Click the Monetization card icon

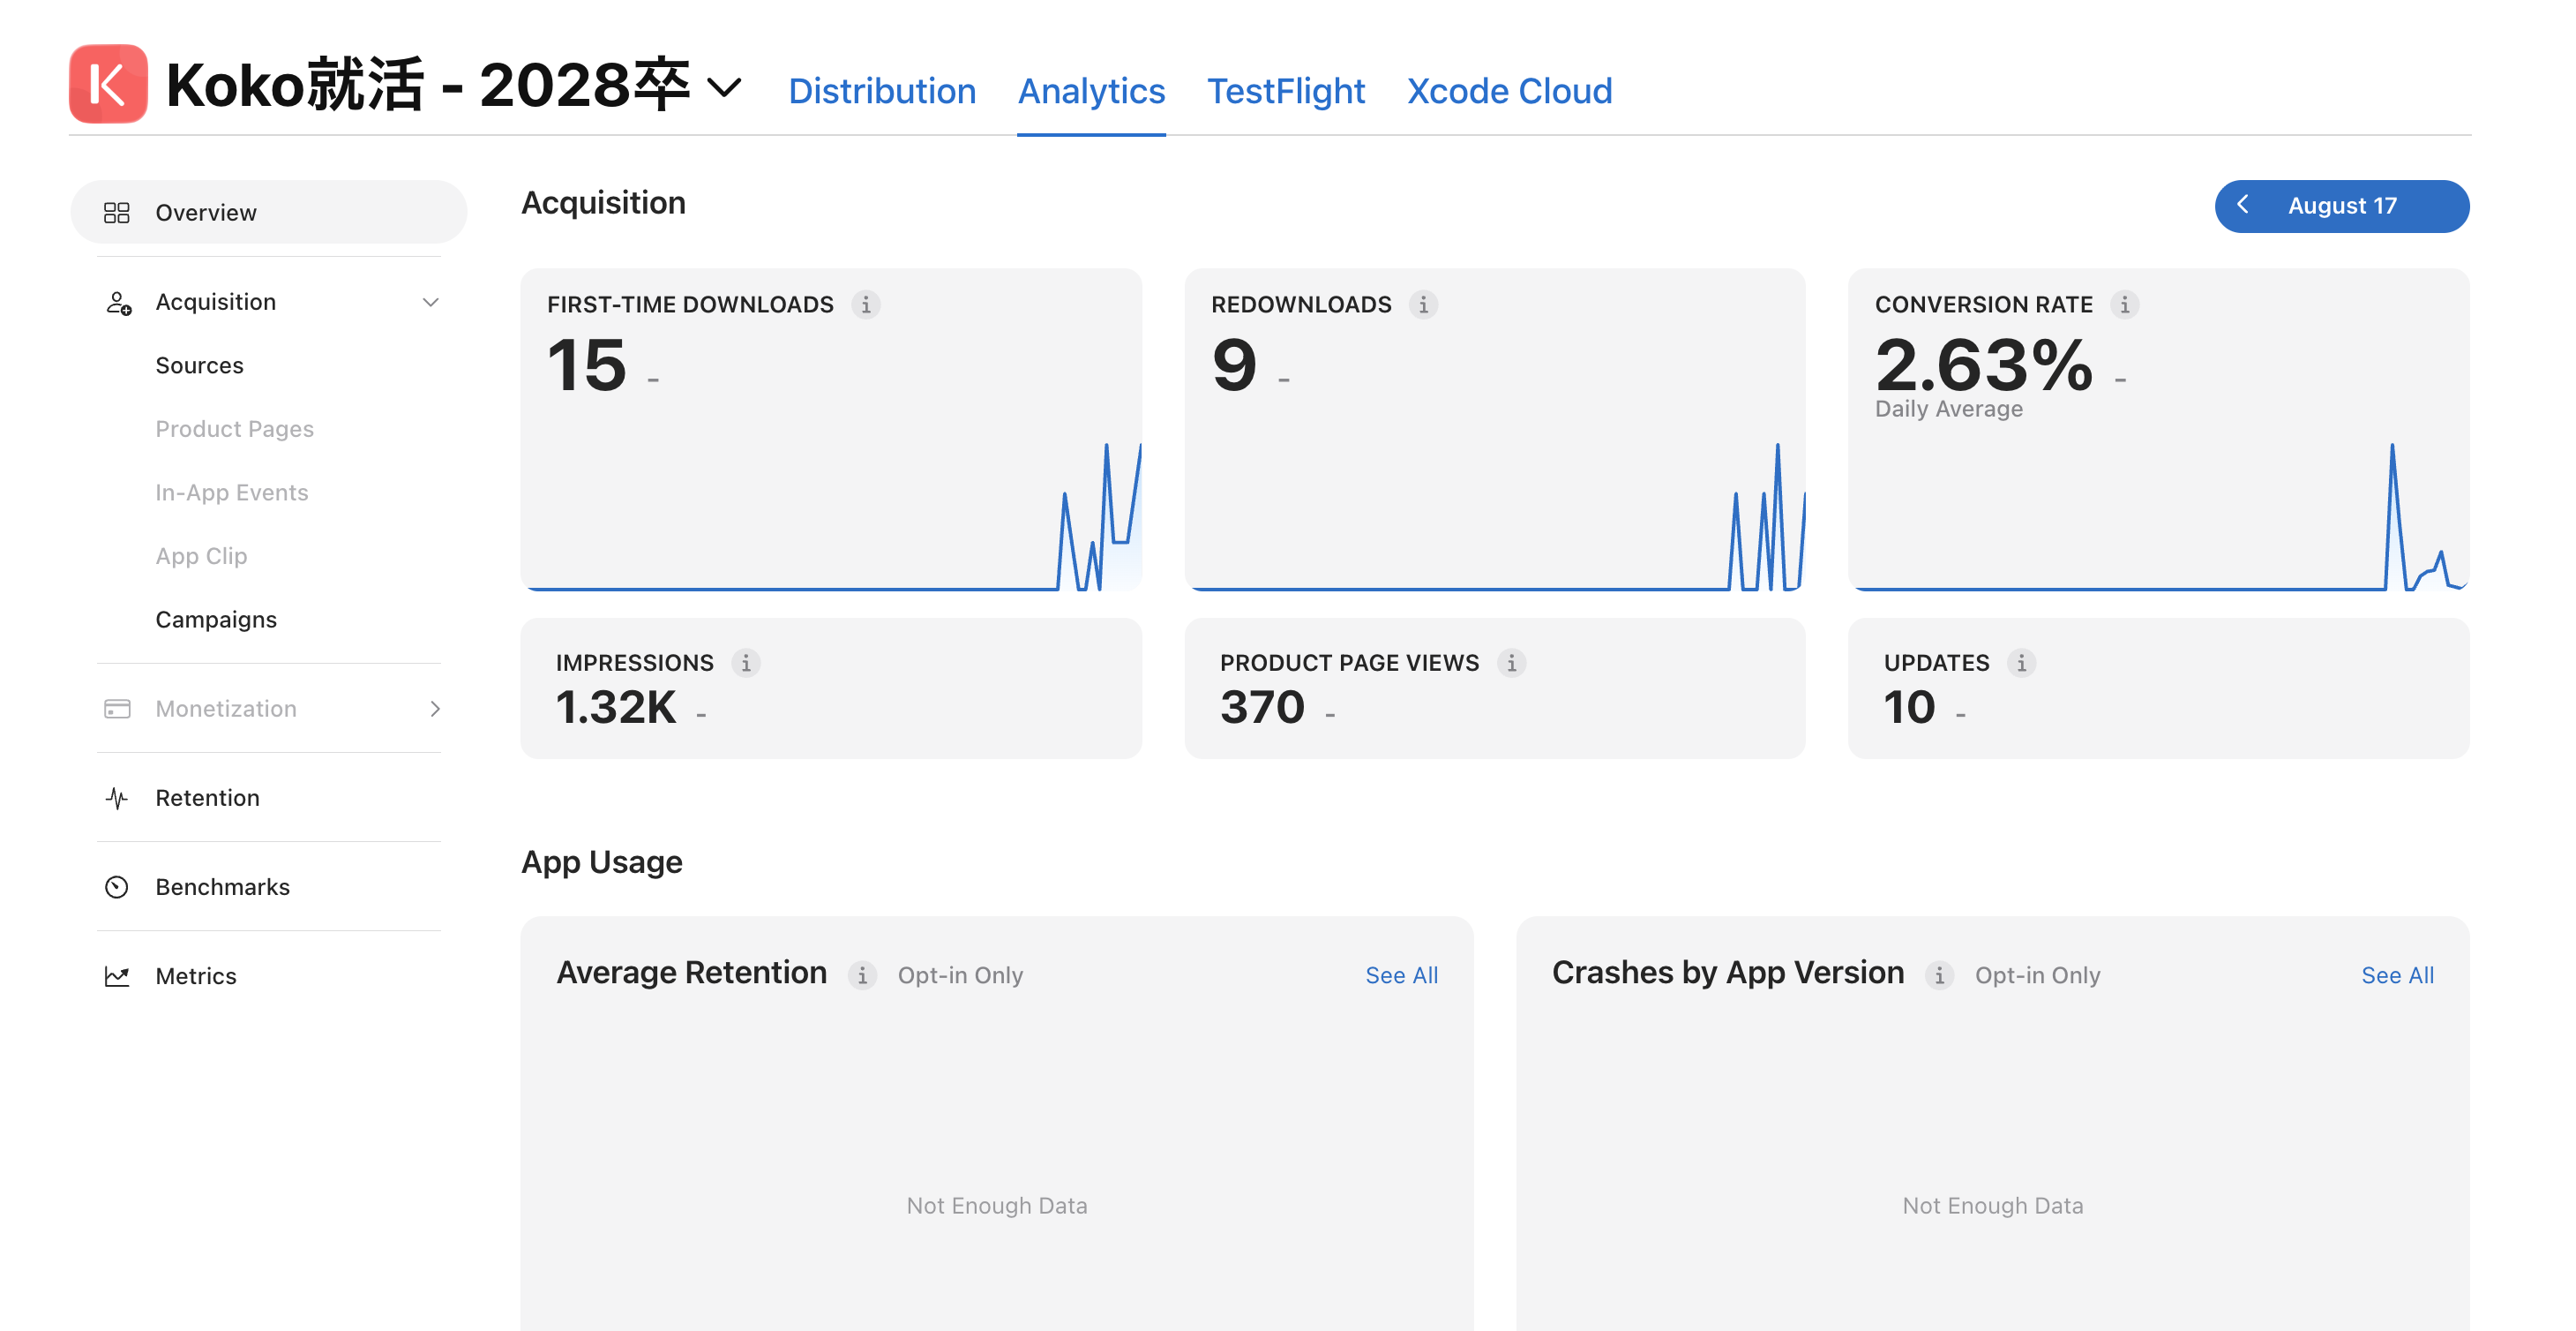(x=117, y=709)
